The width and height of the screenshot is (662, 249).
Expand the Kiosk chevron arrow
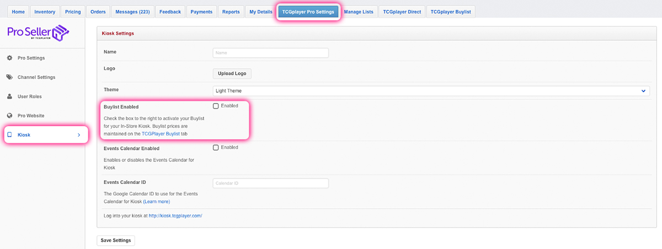[x=79, y=135]
